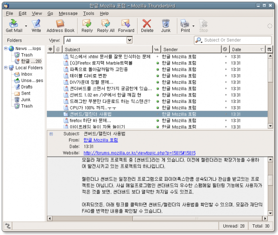
Task: Delete the selected message
Action: click(x=147, y=25)
